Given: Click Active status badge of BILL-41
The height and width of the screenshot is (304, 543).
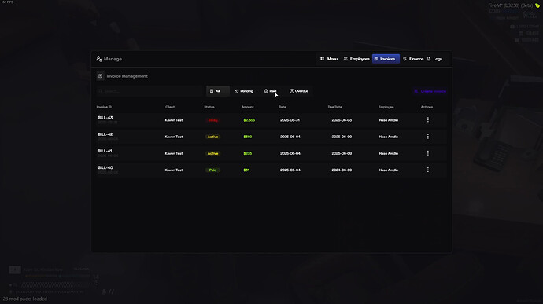Looking at the screenshot, I should tap(212, 153).
